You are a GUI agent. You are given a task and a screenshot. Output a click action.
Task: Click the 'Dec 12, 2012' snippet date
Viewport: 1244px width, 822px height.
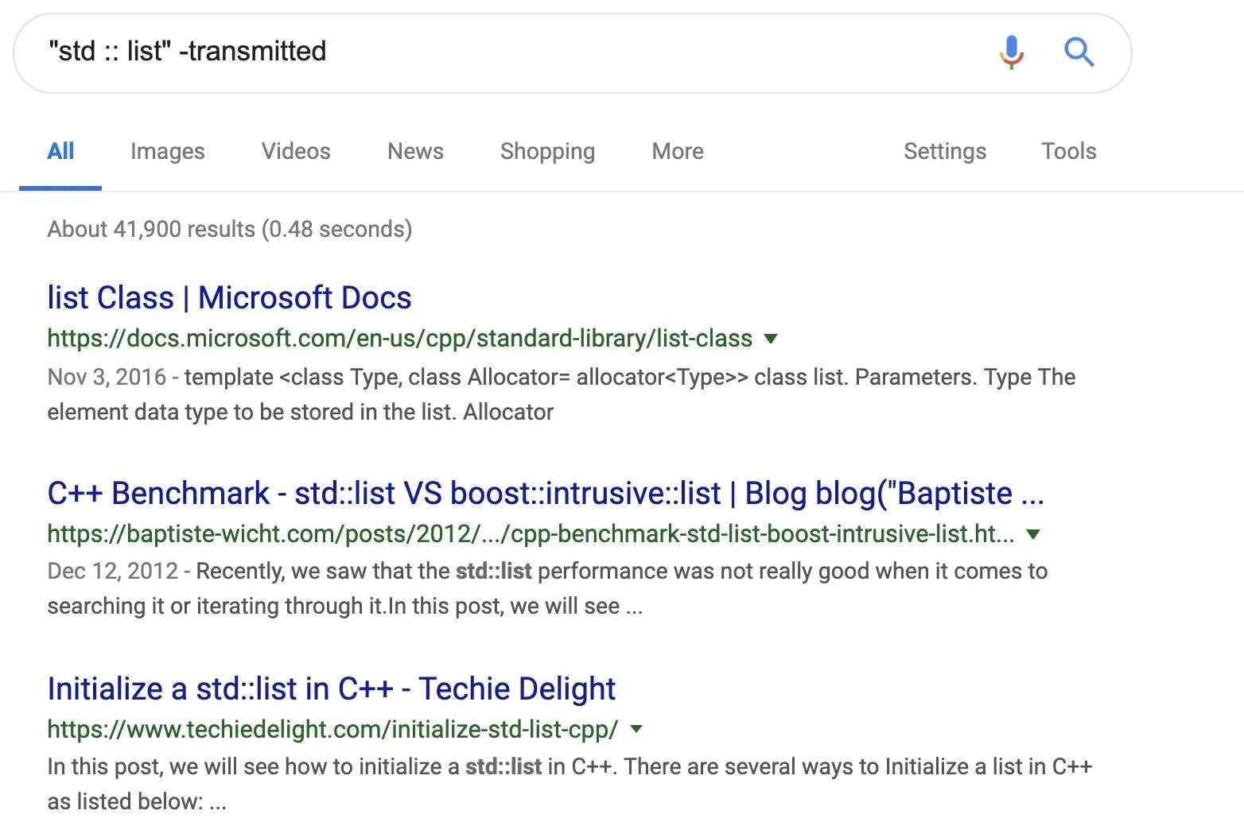[112, 571]
